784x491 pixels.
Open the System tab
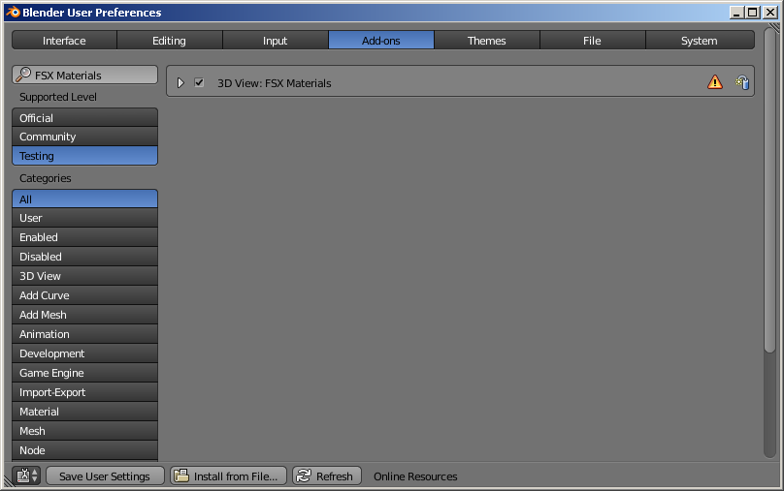tap(700, 41)
